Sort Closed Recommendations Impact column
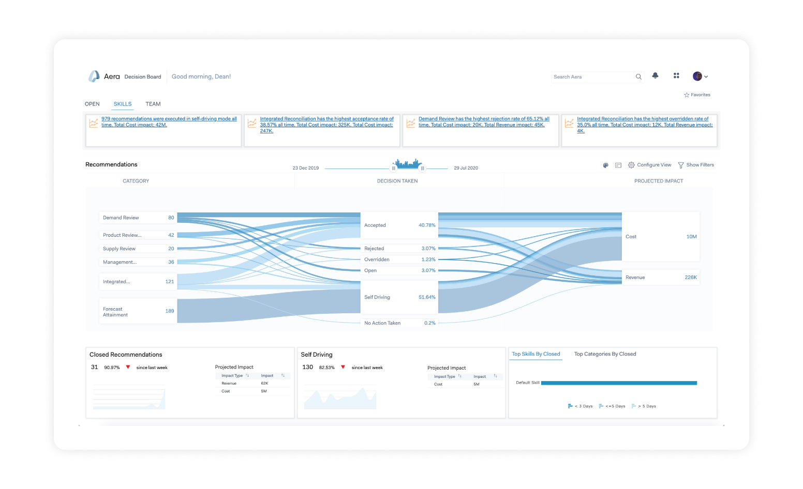 283,376
